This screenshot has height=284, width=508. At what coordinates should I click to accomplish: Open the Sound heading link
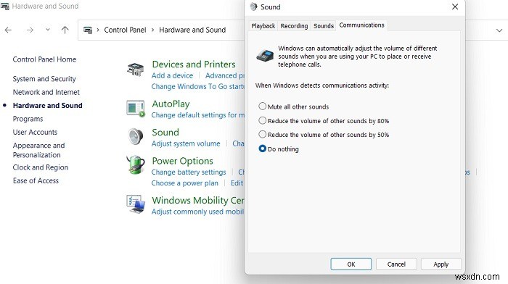165,133
